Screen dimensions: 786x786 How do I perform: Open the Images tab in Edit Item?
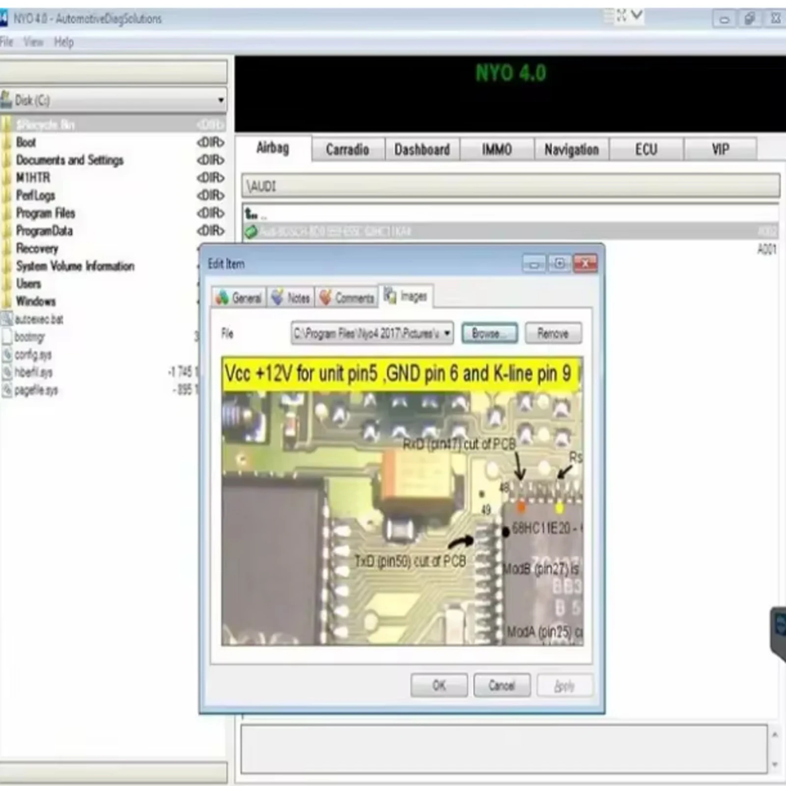pos(406,296)
